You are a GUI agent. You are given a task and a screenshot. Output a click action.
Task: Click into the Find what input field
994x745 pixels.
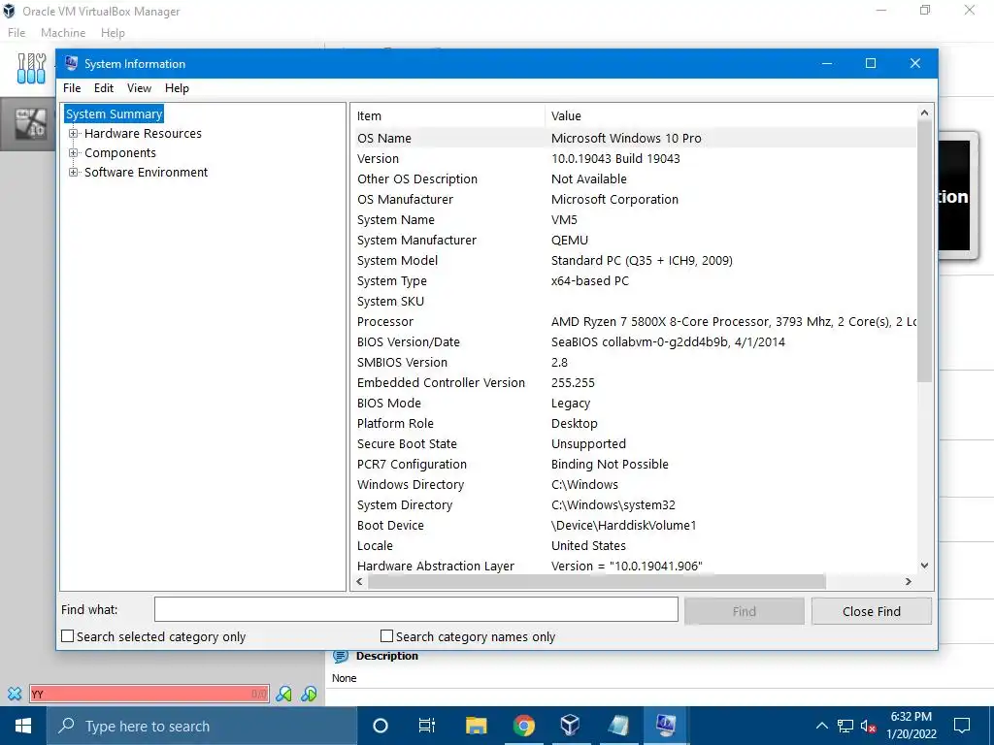point(415,609)
